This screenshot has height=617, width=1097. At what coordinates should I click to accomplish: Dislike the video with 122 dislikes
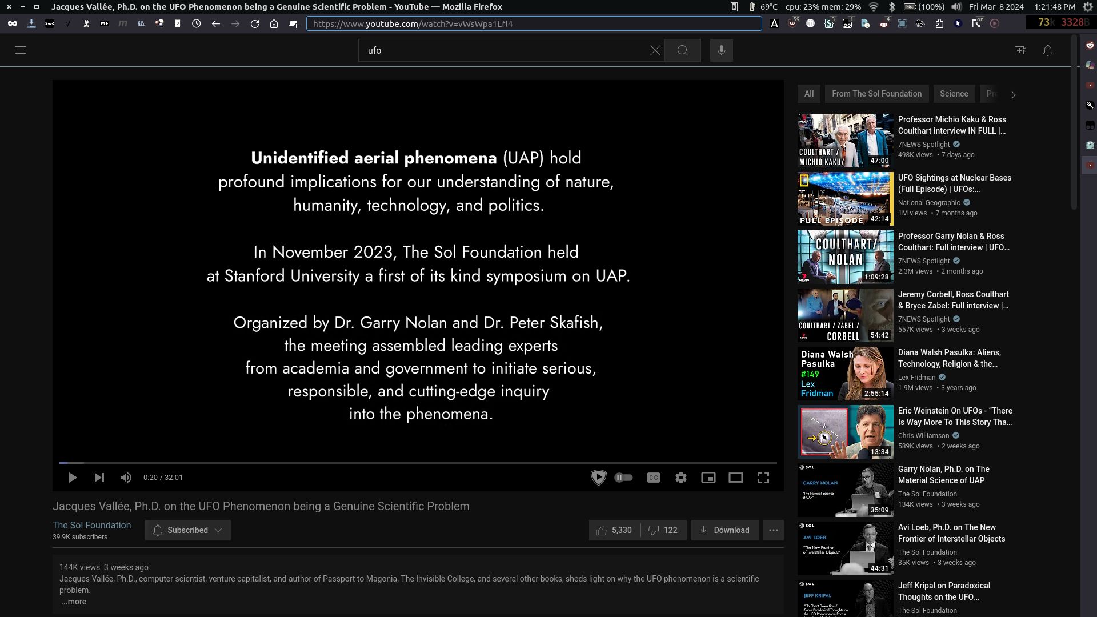point(663,530)
